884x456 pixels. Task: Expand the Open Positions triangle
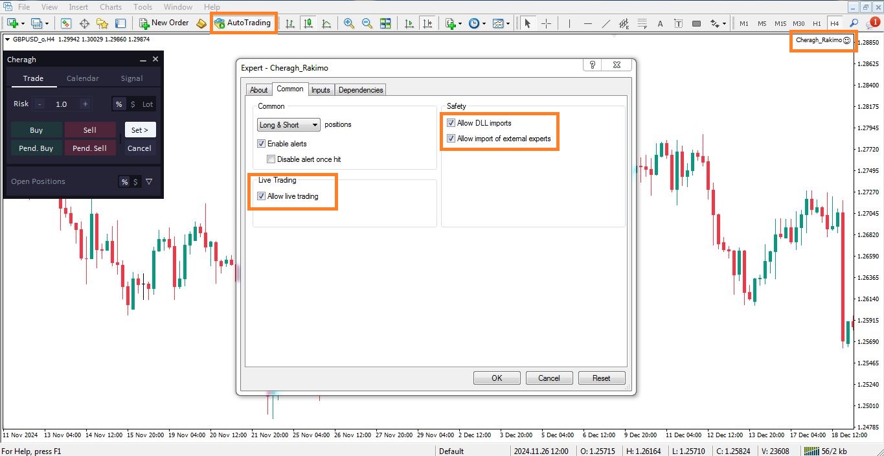(149, 182)
